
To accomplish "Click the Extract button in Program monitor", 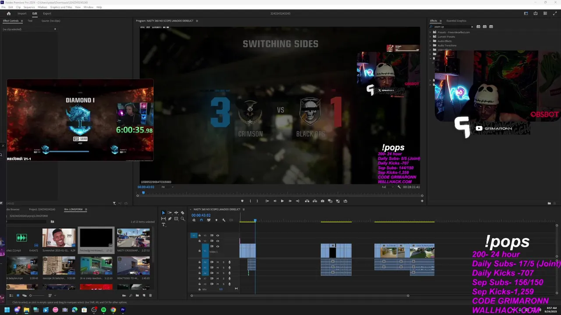I will pyautogui.click(x=314, y=201).
